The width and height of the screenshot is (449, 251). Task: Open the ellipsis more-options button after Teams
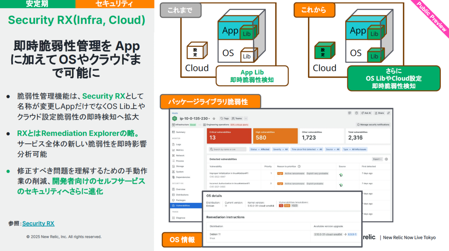click(x=246, y=118)
